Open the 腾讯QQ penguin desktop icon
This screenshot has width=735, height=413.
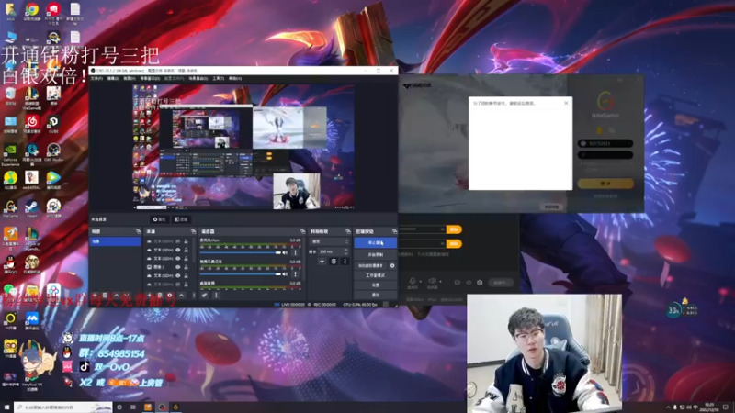10,263
